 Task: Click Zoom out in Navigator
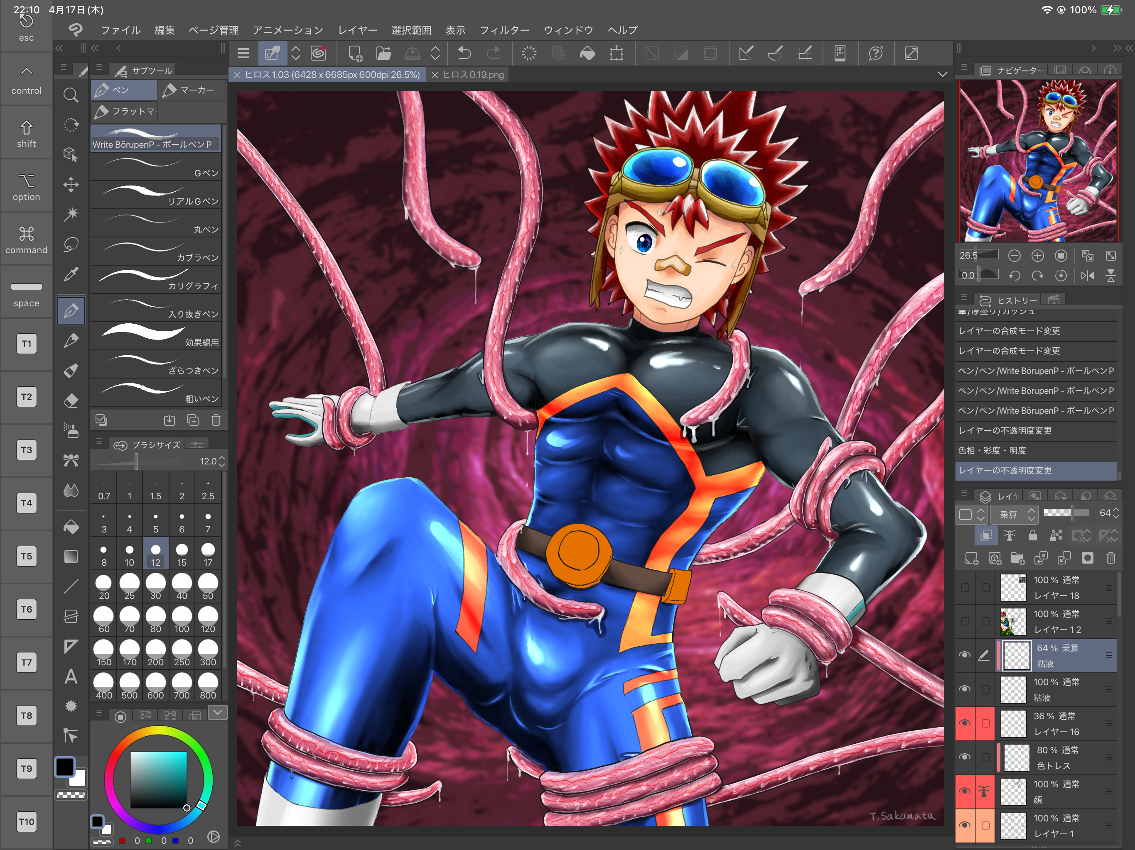(1014, 256)
